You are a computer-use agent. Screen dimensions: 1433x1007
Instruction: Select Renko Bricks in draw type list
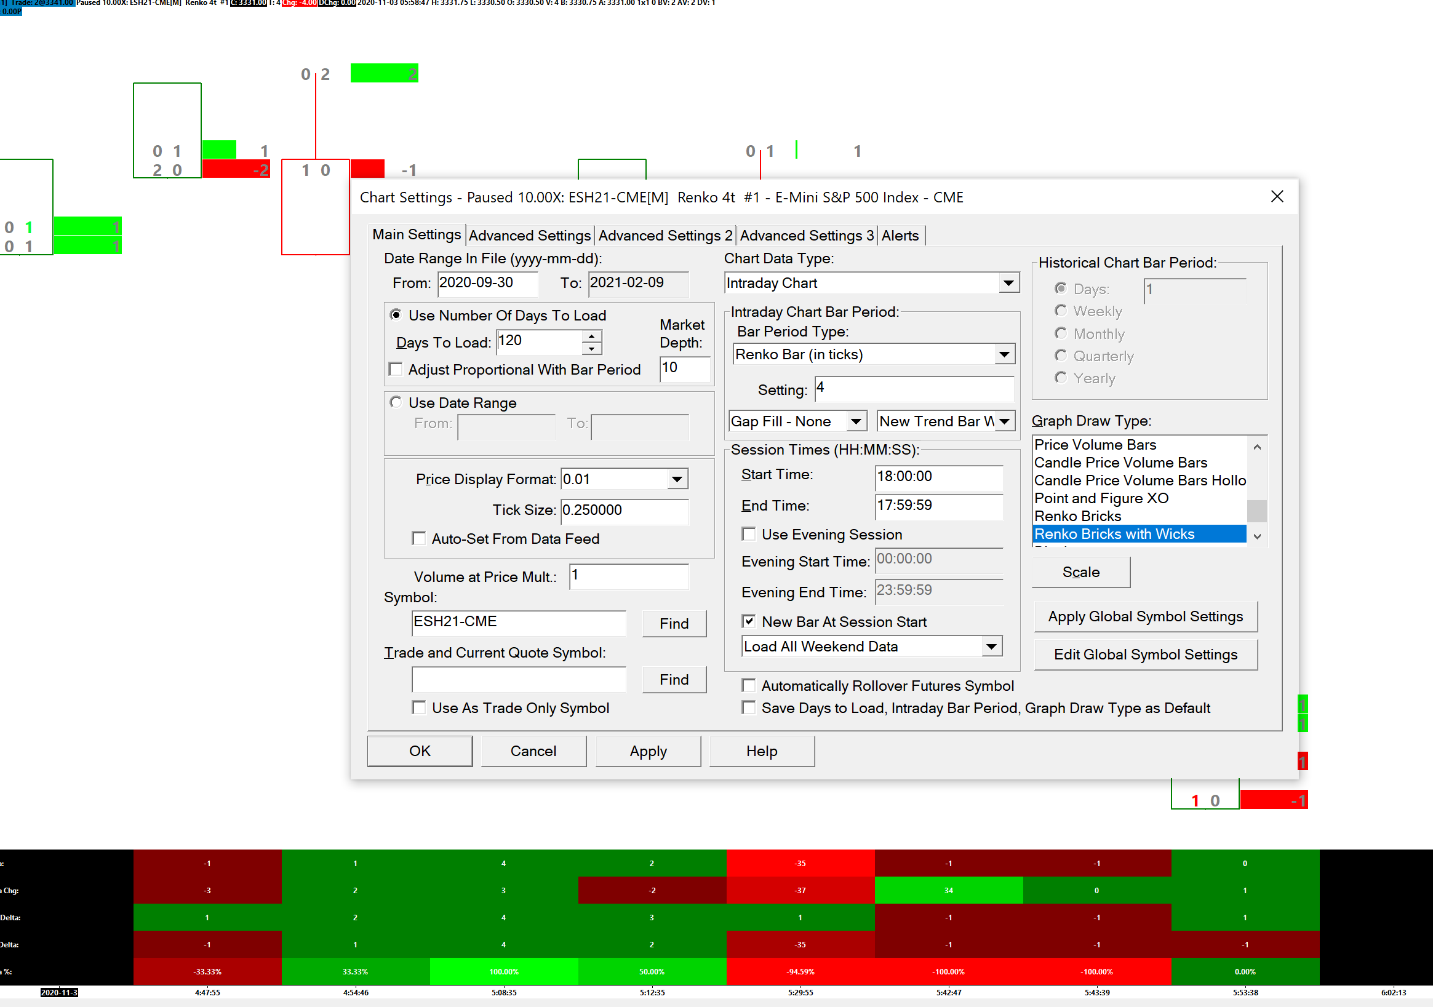click(1077, 516)
